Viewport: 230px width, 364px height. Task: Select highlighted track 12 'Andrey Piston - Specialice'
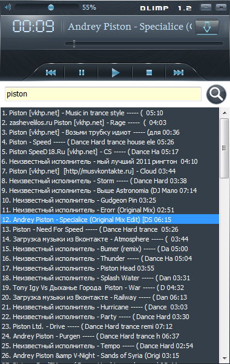pyautogui.click(x=110, y=220)
